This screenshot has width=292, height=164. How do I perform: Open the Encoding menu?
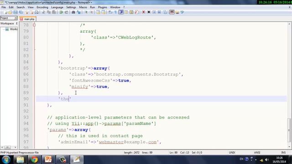(x=42, y=7)
